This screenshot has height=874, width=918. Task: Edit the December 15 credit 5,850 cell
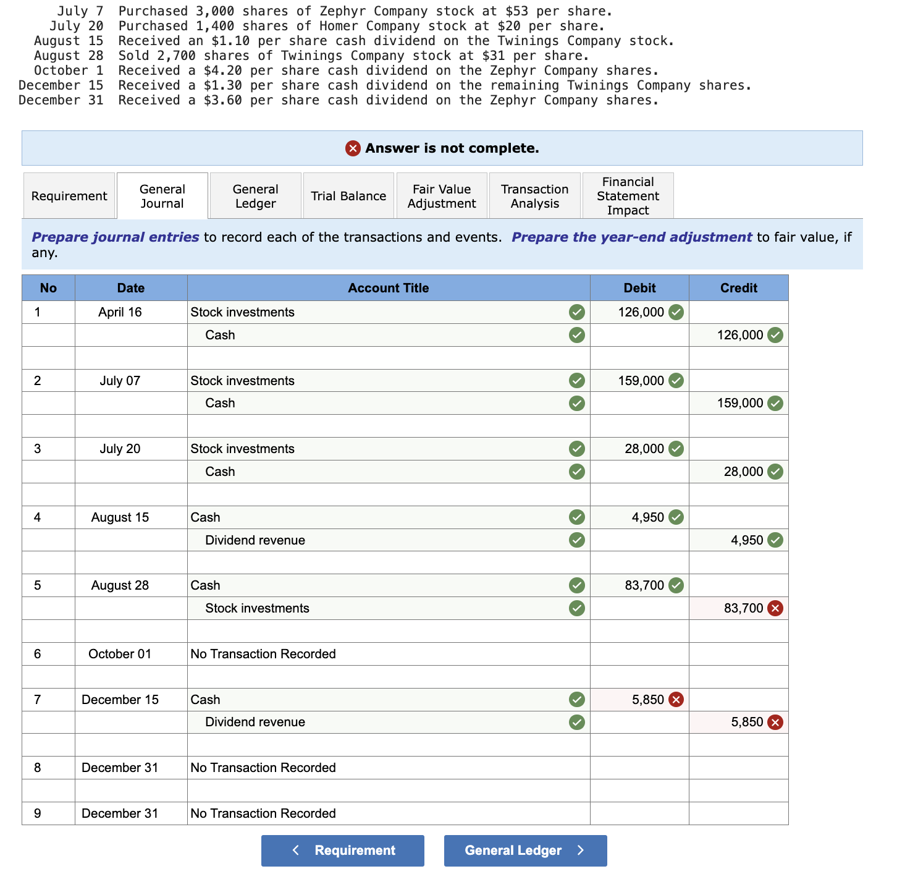[x=739, y=722]
